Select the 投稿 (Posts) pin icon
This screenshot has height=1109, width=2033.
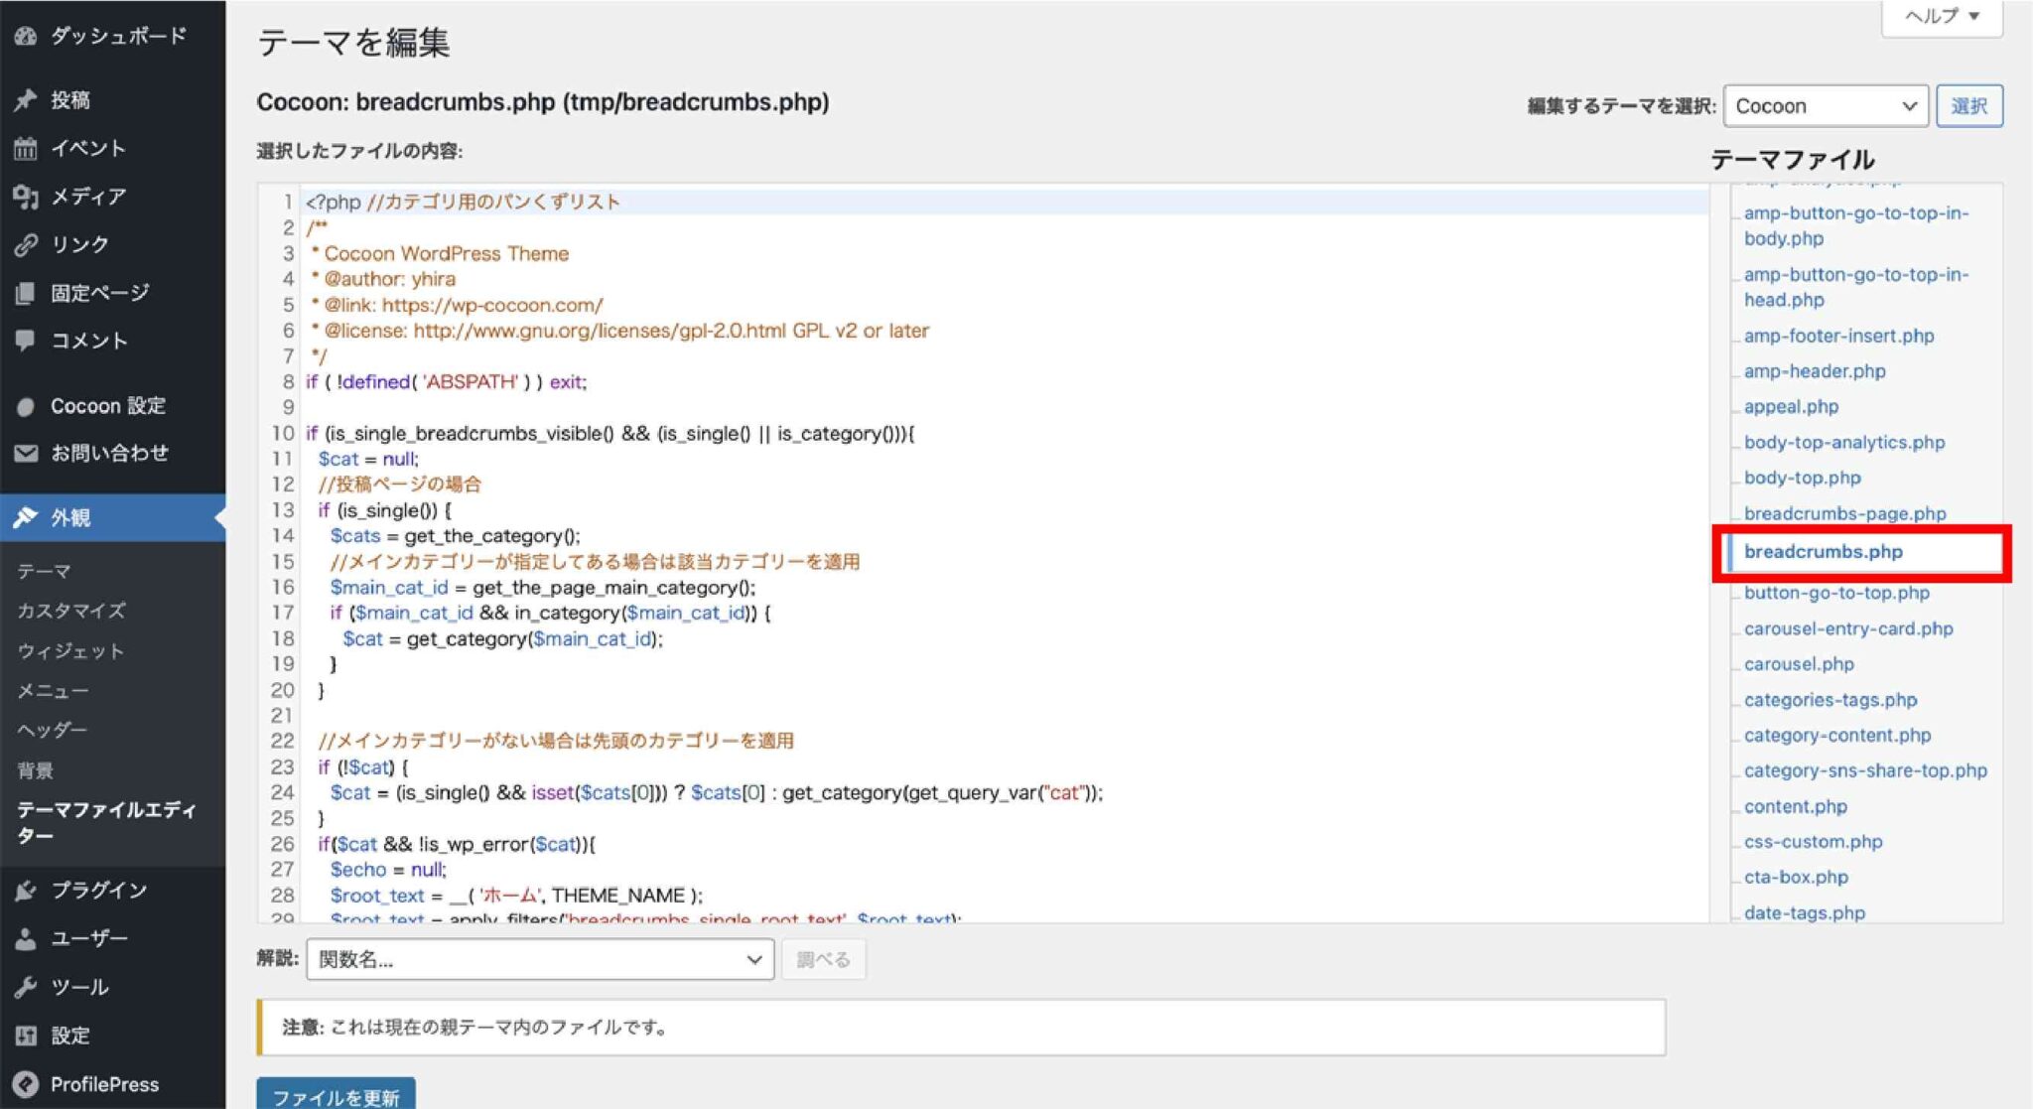coord(27,99)
